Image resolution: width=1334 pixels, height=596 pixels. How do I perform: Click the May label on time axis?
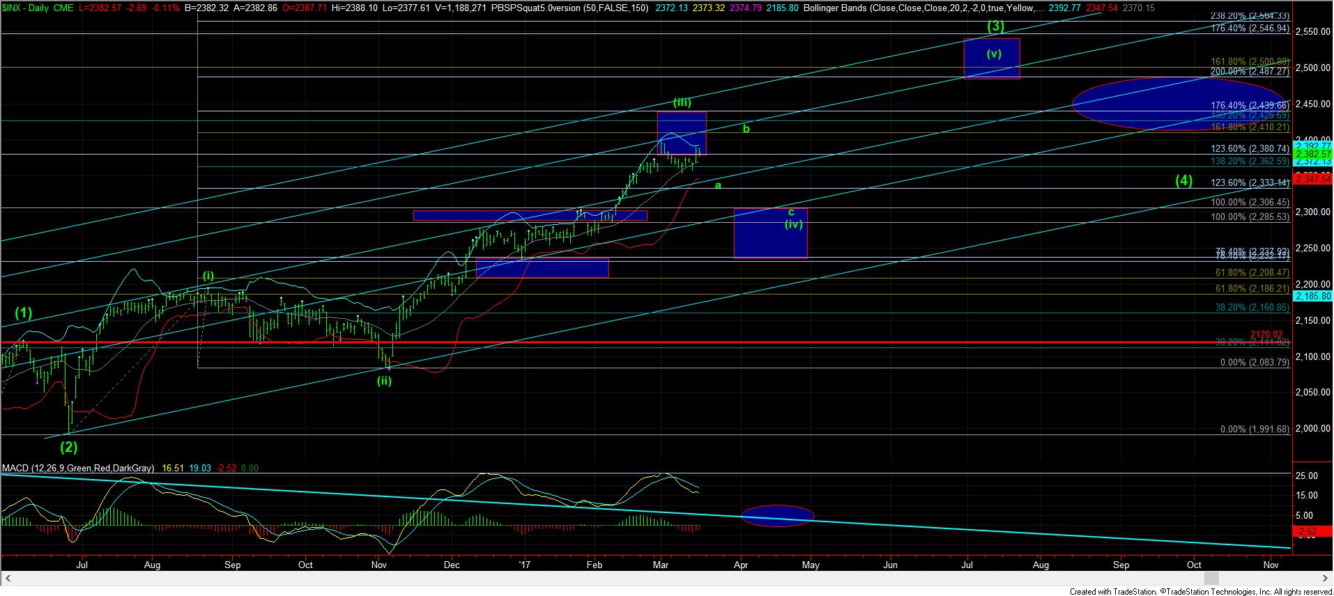pyautogui.click(x=811, y=565)
